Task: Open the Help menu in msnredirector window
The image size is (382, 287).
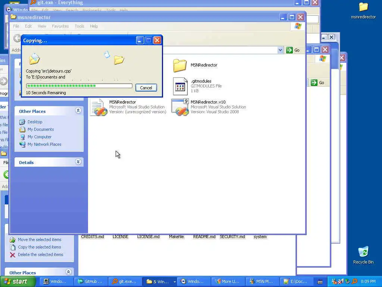Action: 94,26
